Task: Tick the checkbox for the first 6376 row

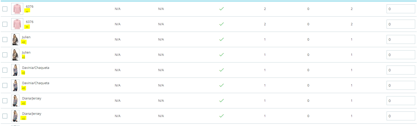Action: click(x=5, y=9)
